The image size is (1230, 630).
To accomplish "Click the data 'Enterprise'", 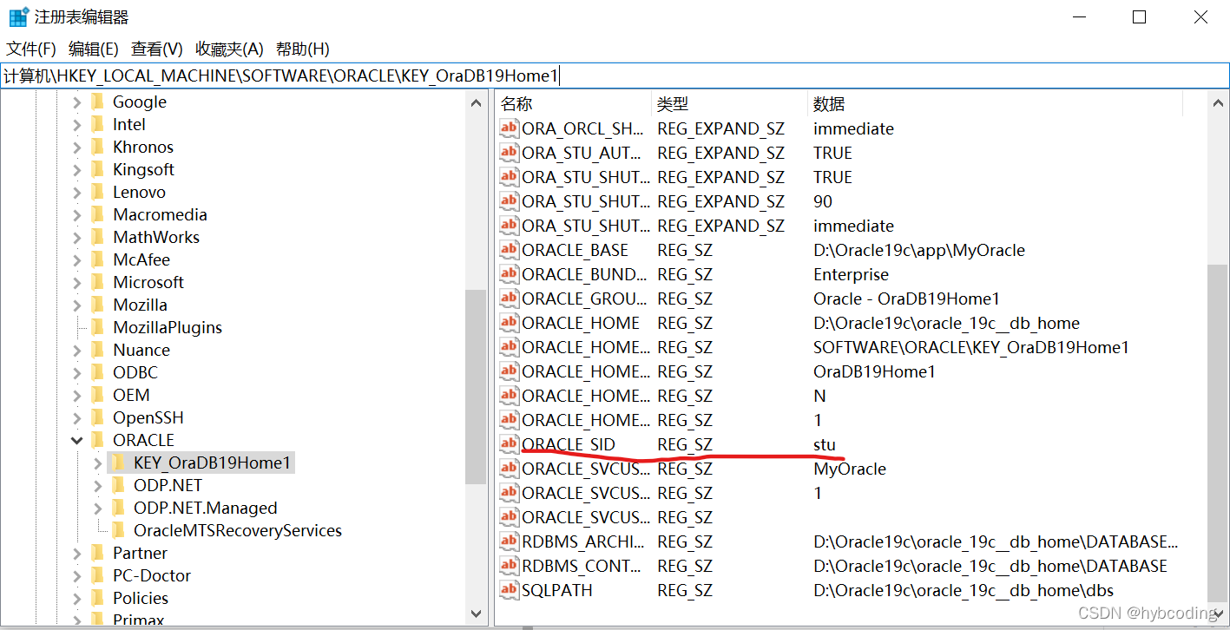I will (851, 274).
